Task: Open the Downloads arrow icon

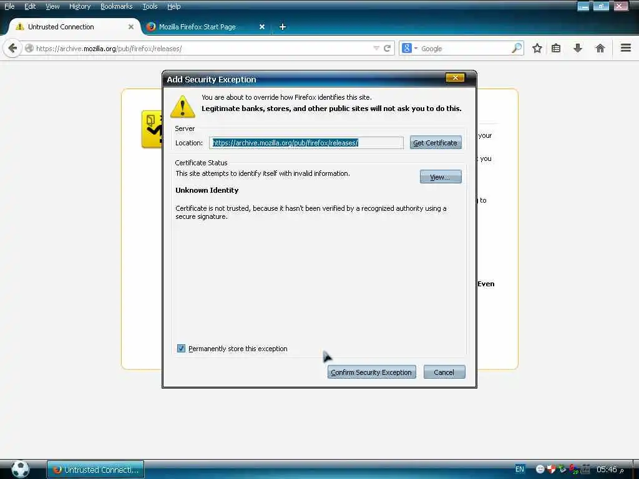Action: click(577, 49)
